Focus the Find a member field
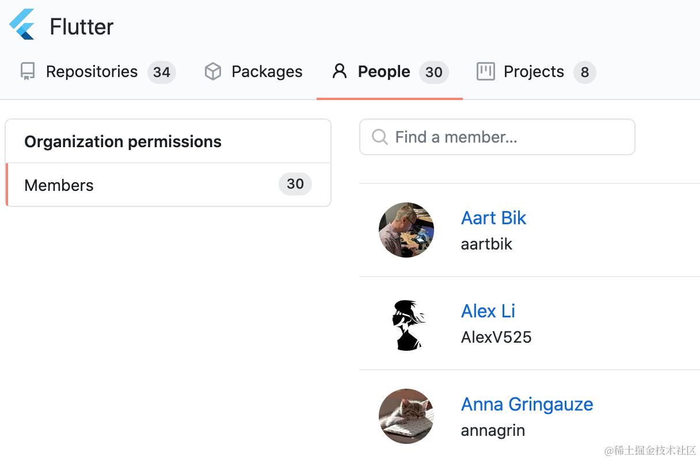 (x=507, y=137)
